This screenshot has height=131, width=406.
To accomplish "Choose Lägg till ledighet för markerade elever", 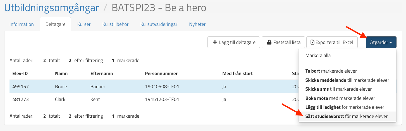I will tap(345, 107).
